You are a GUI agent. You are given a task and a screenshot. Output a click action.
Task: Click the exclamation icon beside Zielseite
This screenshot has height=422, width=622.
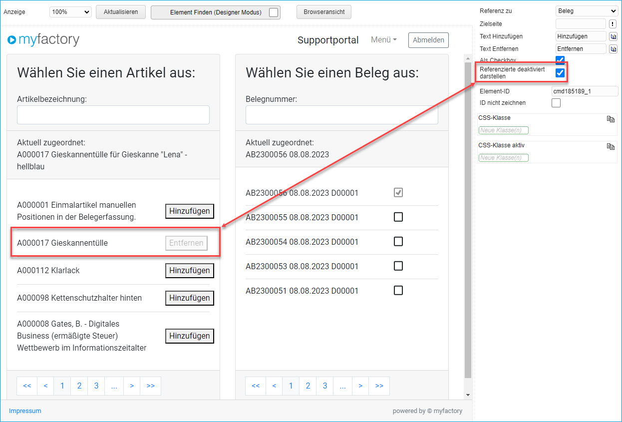point(613,24)
